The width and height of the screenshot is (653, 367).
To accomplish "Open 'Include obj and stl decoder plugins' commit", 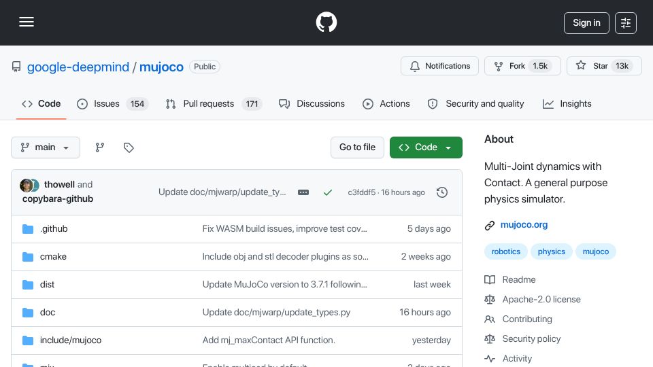I will coord(285,257).
